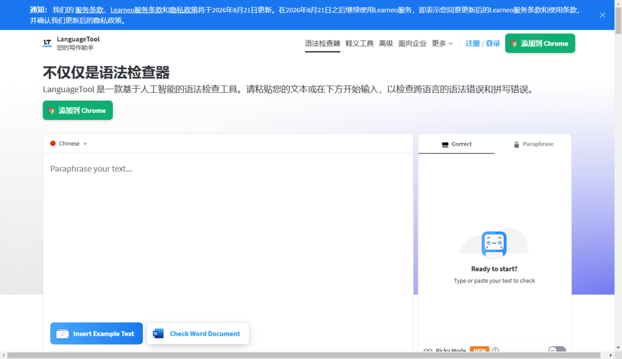The height and width of the screenshot is (359, 622).
Task: Click the 添加到 Chrome button below heading
Action: [x=78, y=110]
